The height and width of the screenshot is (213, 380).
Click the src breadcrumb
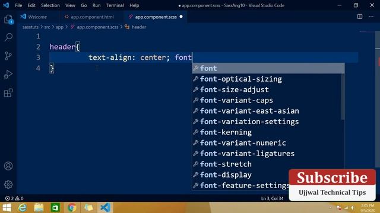[x=47, y=27]
